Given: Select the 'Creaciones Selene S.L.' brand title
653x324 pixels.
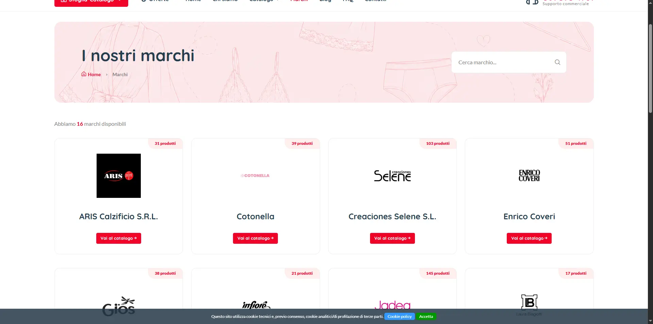Looking at the screenshot, I should [392, 217].
